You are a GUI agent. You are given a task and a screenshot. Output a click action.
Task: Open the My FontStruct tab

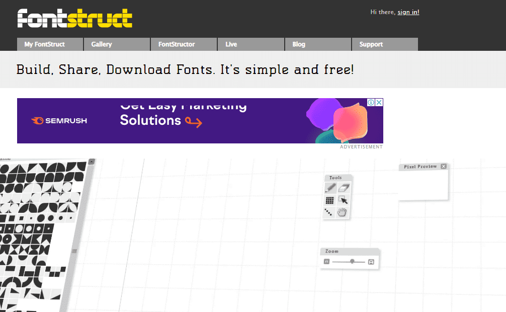(x=50, y=44)
